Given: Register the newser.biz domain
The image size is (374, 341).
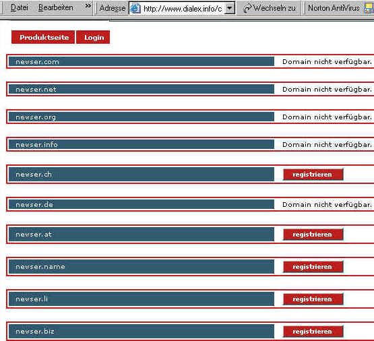Looking at the screenshot, I should (313, 332).
